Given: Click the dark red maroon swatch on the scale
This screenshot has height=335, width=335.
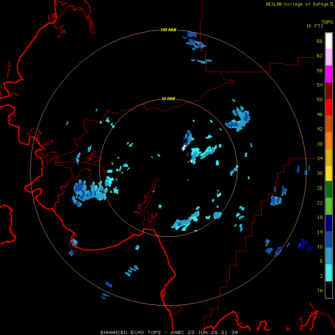Looking at the screenshot, I should tap(329, 91).
